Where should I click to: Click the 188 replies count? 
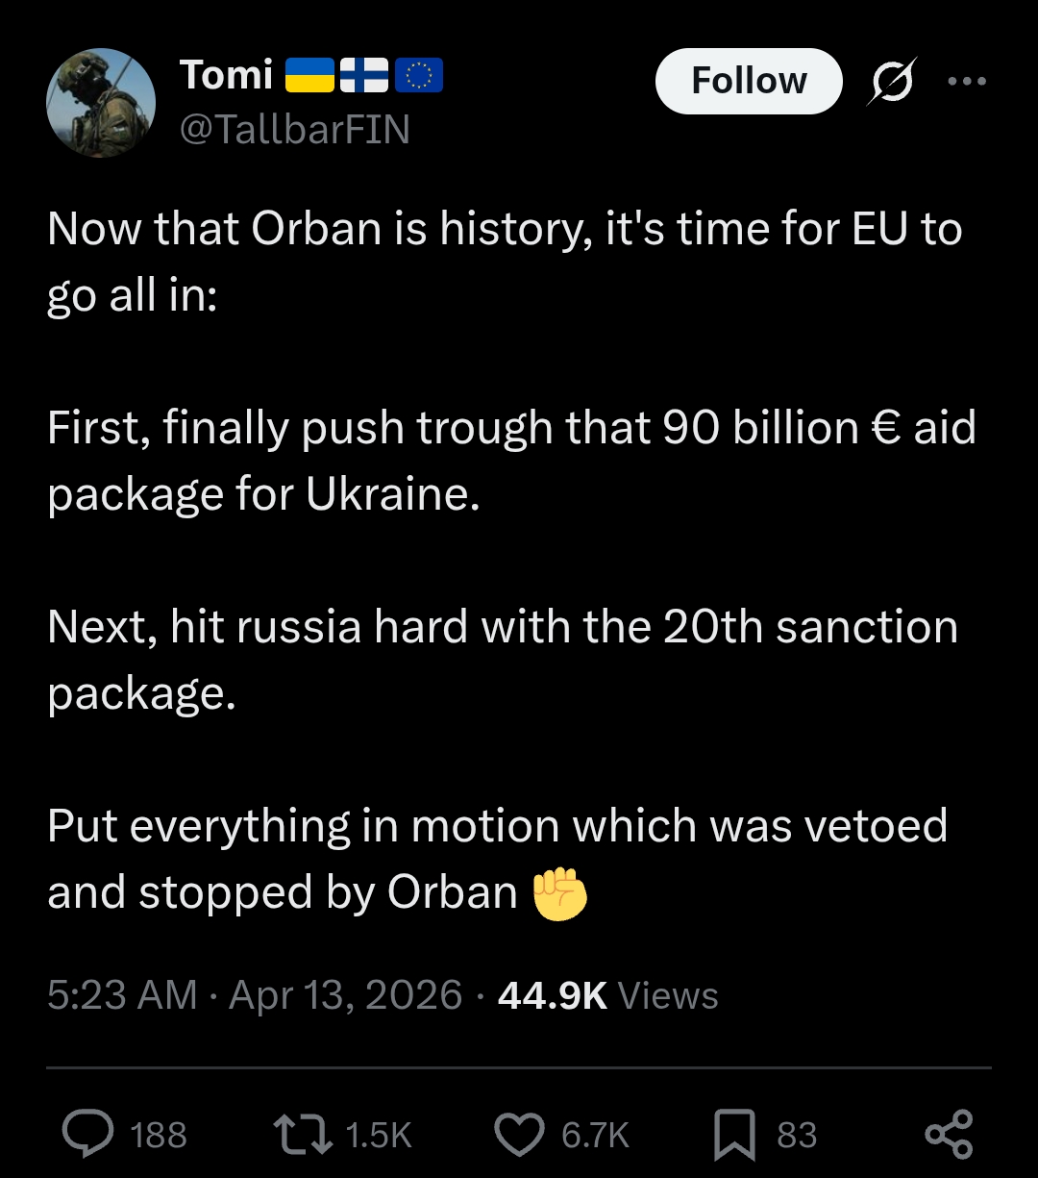click(159, 1136)
